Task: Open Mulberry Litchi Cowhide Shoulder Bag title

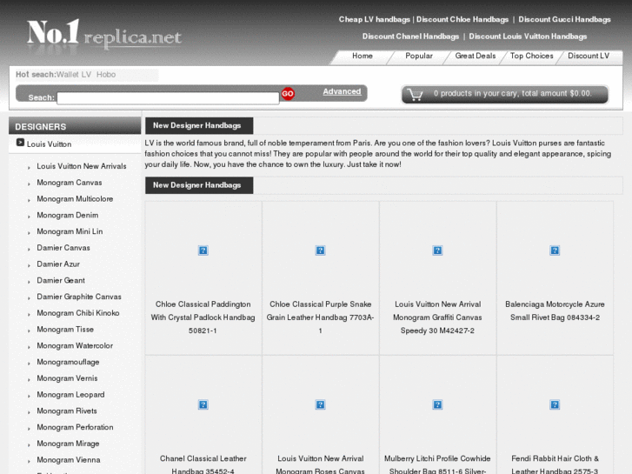Action: pos(437,464)
